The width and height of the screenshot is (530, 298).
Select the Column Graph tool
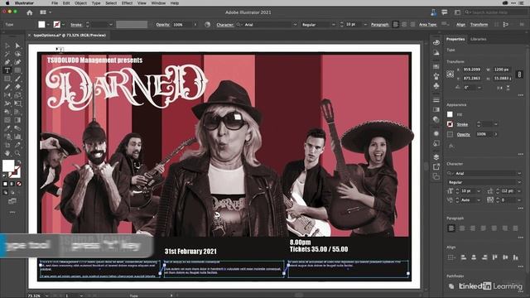coord(17,137)
